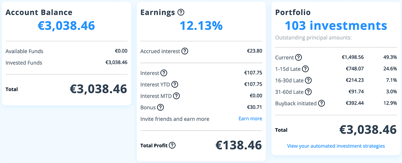Screen dimensions: 402x163
Task: Click the Available Funds €0.00 value
Action: point(121,51)
